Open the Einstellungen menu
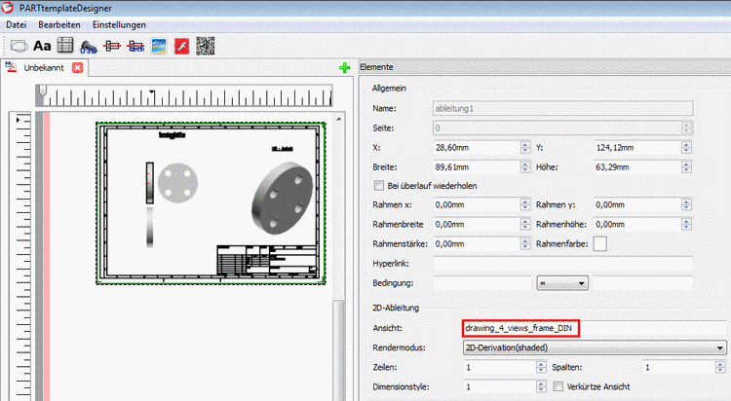Screen dimensions: 731x401 pyautogui.click(x=119, y=25)
